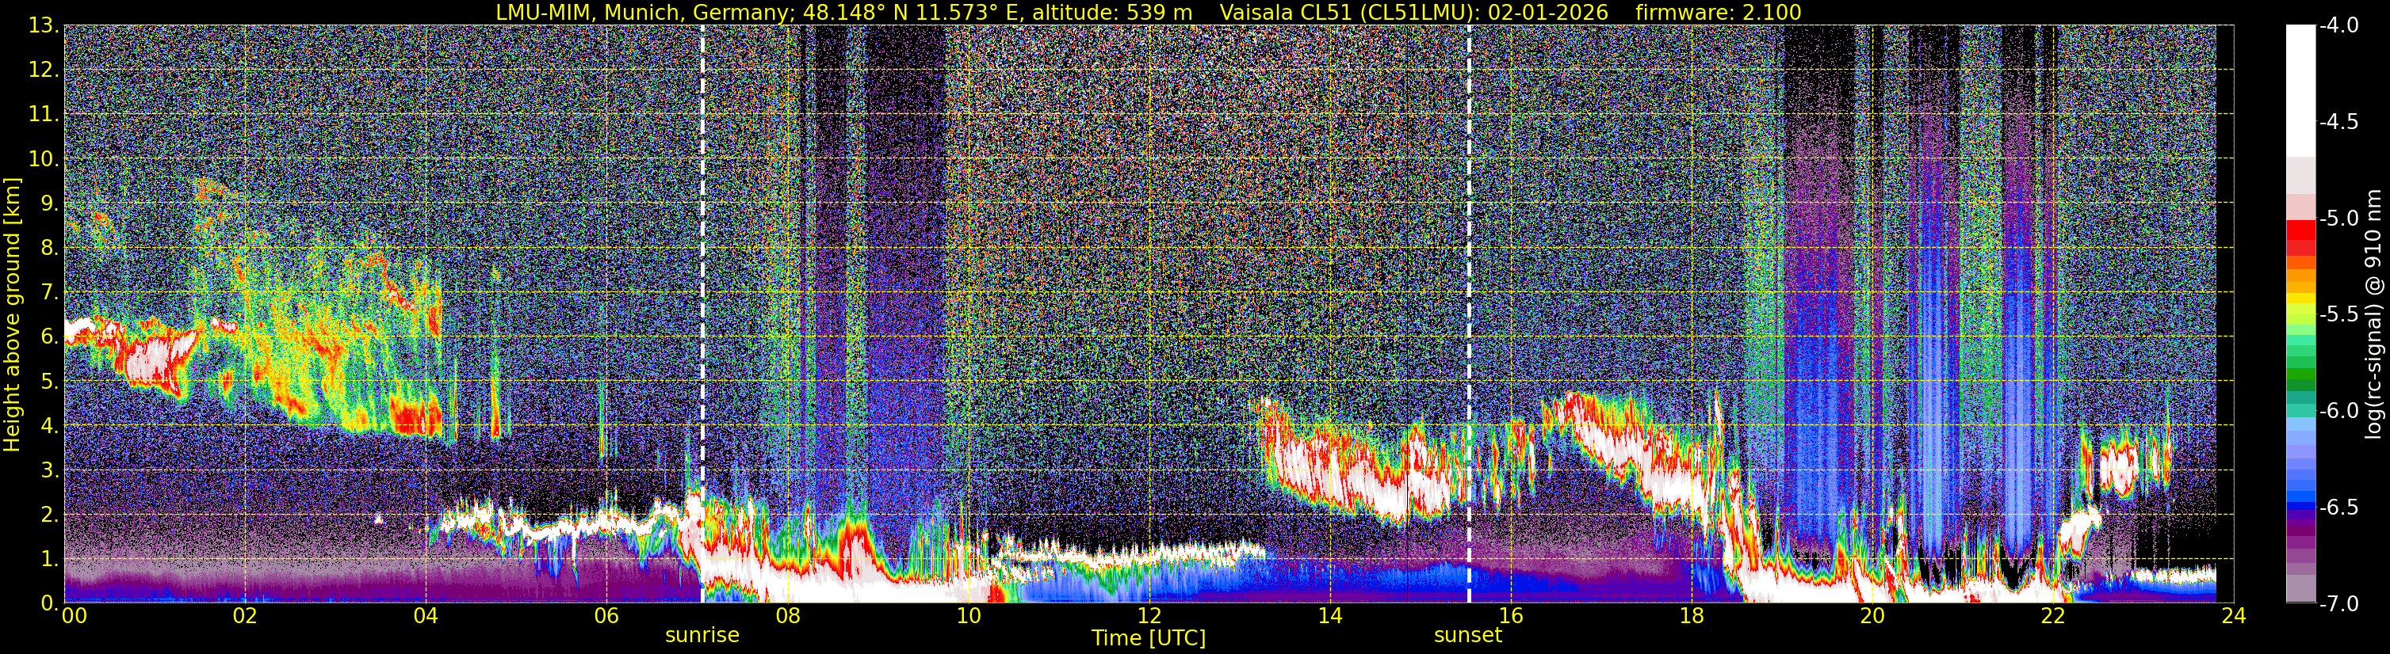Click the '-4.5' colorbar tick label
Viewport: 2390px width, 654px height.
click(2338, 122)
